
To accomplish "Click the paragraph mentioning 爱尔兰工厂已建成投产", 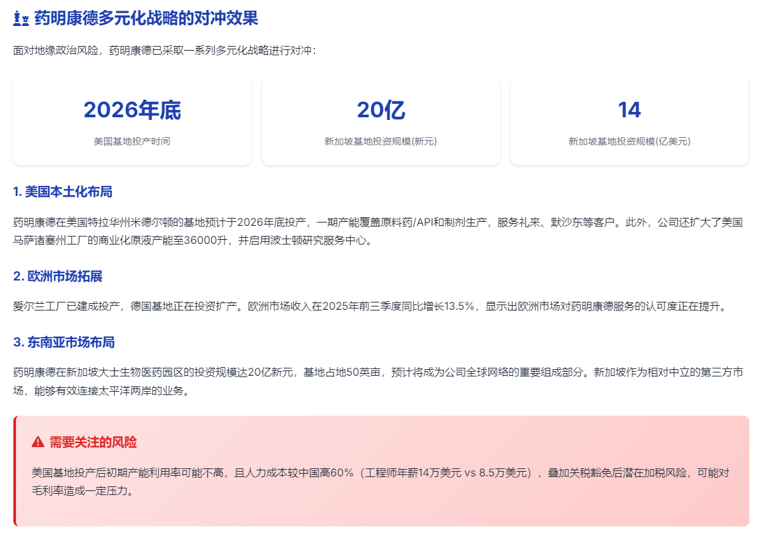I will (x=371, y=306).
